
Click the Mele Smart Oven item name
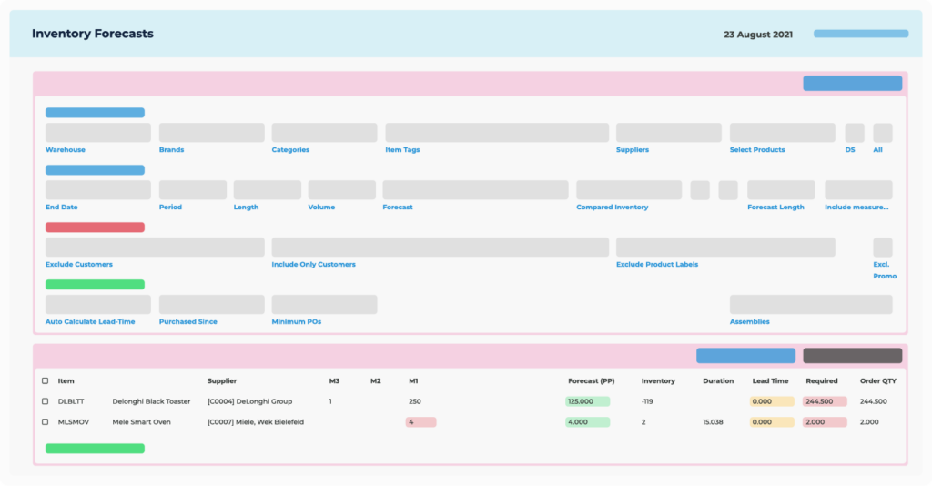tap(141, 422)
